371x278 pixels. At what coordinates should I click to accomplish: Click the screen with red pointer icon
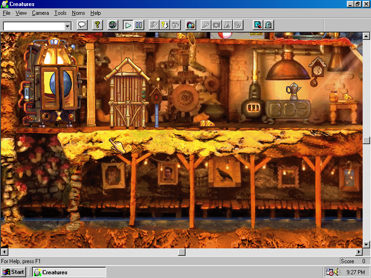point(258,25)
